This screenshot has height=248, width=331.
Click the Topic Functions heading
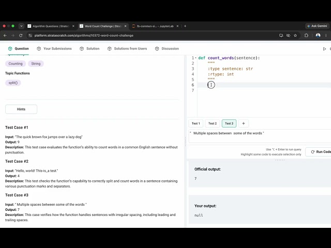click(x=17, y=73)
